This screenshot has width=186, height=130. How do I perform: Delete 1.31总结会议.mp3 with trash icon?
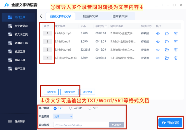tap(176, 58)
